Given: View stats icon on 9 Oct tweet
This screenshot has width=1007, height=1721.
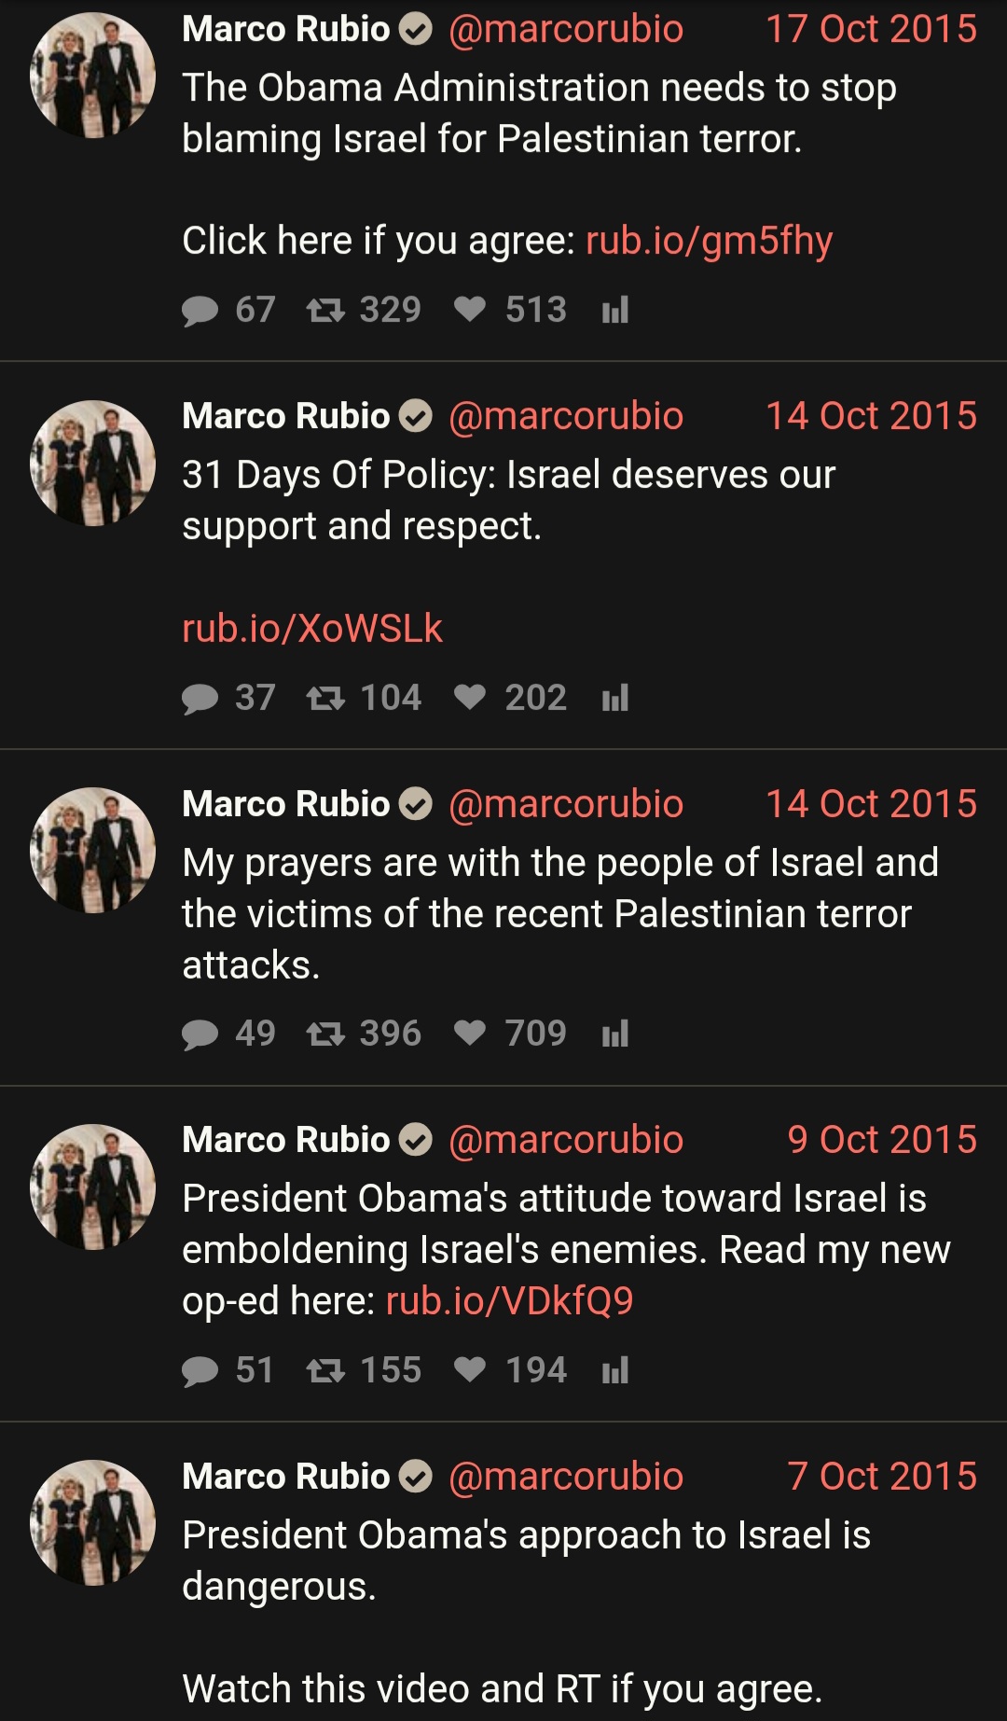Looking at the screenshot, I should click(615, 1370).
